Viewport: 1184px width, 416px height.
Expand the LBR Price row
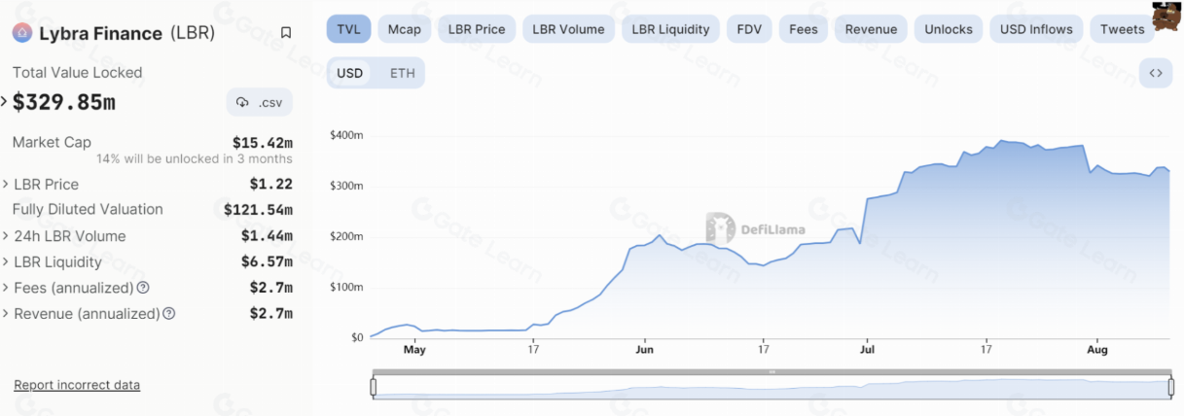[x=5, y=185]
